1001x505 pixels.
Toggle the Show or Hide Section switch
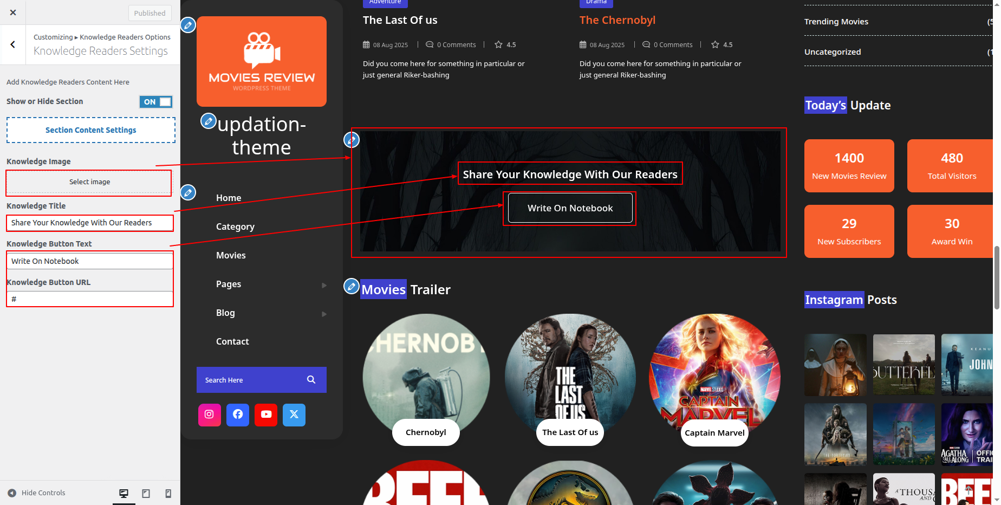[156, 102]
